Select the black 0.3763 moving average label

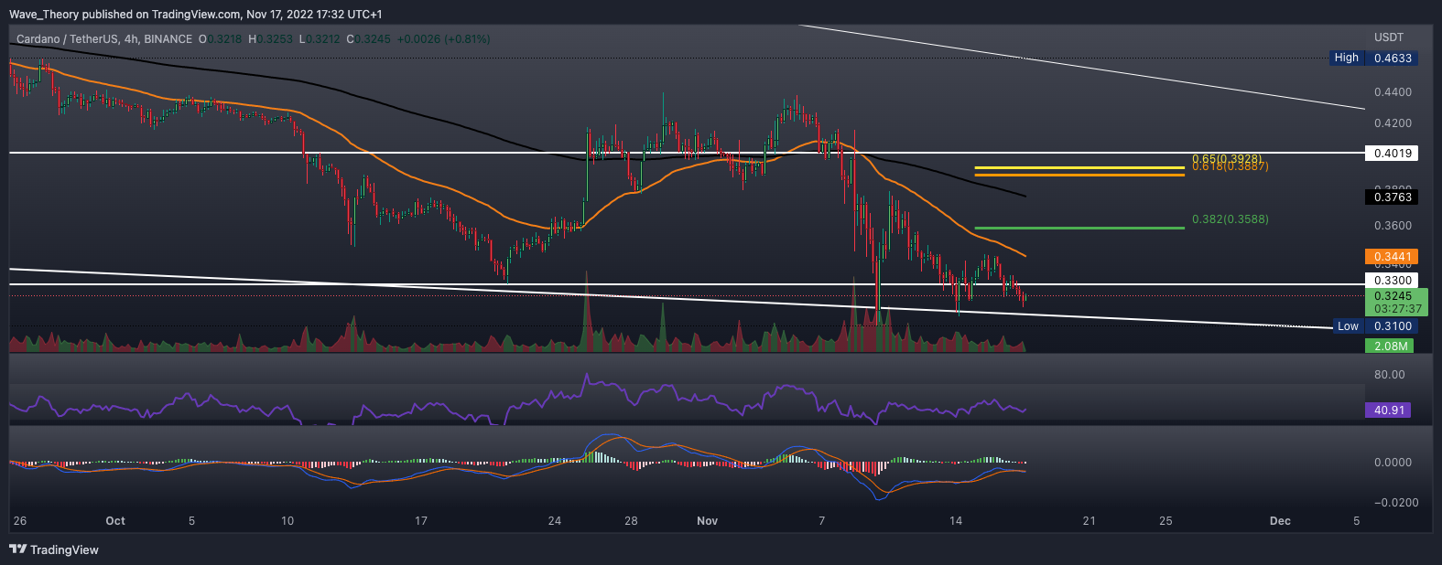click(x=1391, y=197)
